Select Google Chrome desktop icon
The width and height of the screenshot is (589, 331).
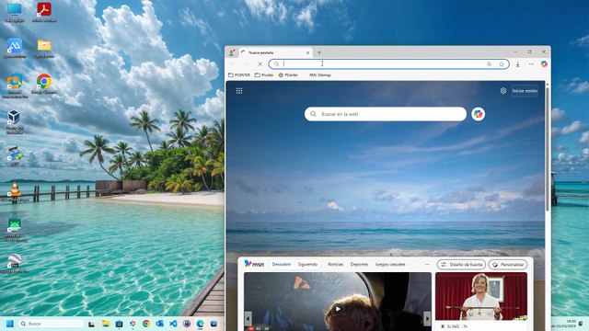[x=44, y=84]
